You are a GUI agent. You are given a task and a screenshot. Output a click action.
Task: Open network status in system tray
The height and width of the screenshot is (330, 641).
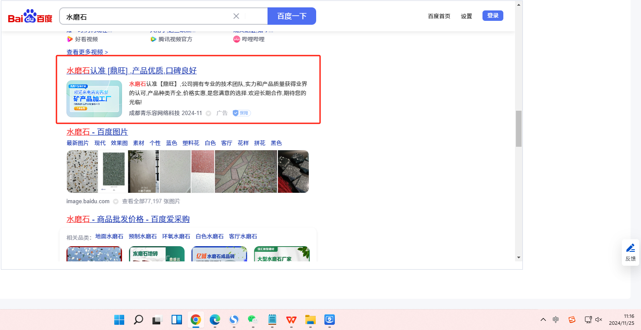(588, 320)
